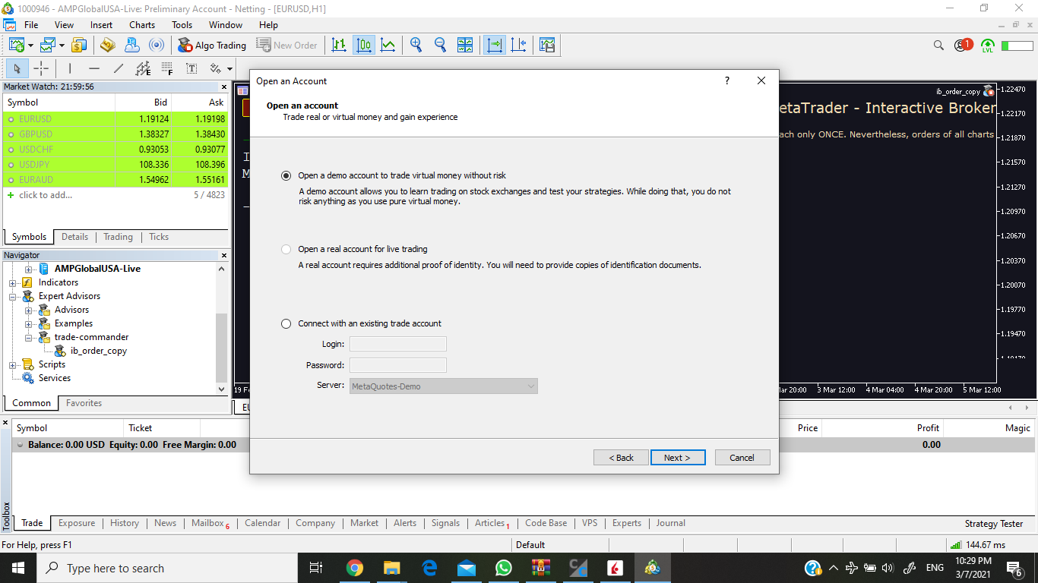Image resolution: width=1038 pixels, height=583 pixels.
Task: Click the save chart template icon
Action: tap(547, 45)
